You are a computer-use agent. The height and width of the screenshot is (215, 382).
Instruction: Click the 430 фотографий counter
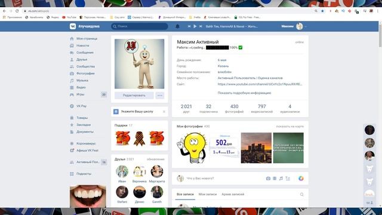click(235, 109)
